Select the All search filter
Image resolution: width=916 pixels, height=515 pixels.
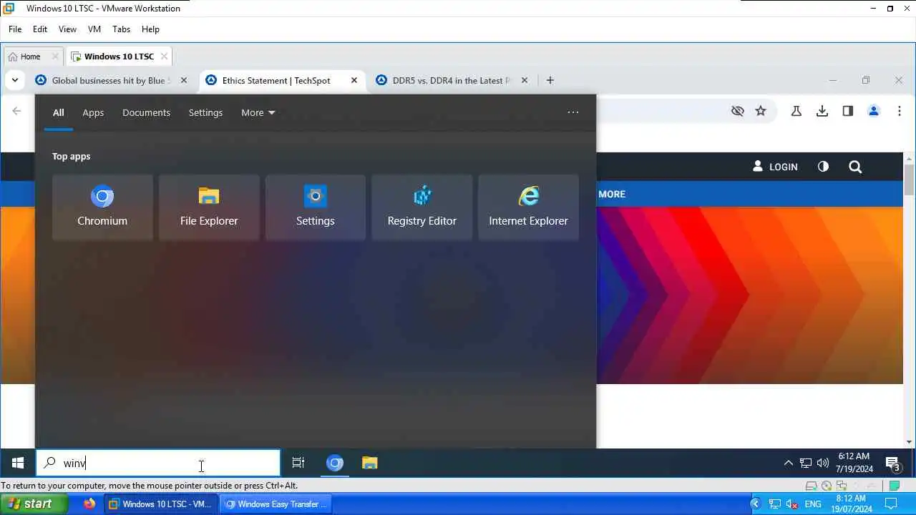[58, 112]
